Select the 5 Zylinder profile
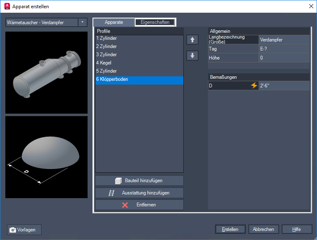This screenshot has width=317, height=240. point(139,71)
